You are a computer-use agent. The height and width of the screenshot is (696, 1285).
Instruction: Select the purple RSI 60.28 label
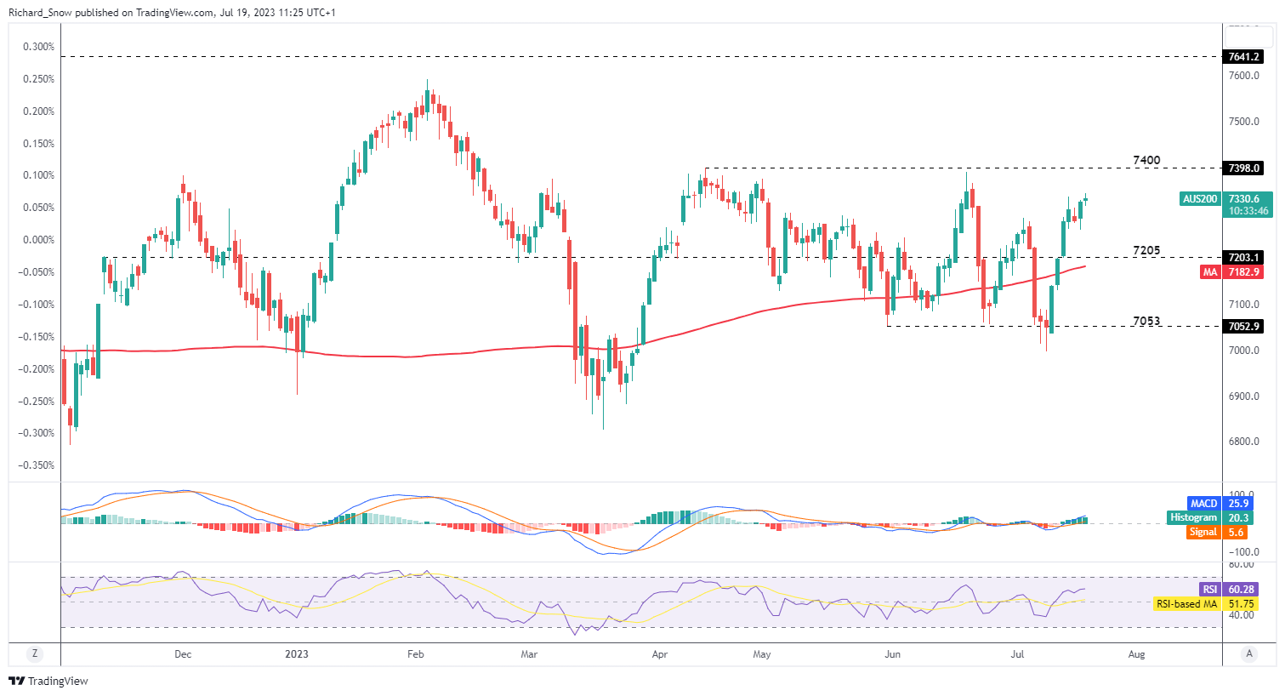point(1229,589)
